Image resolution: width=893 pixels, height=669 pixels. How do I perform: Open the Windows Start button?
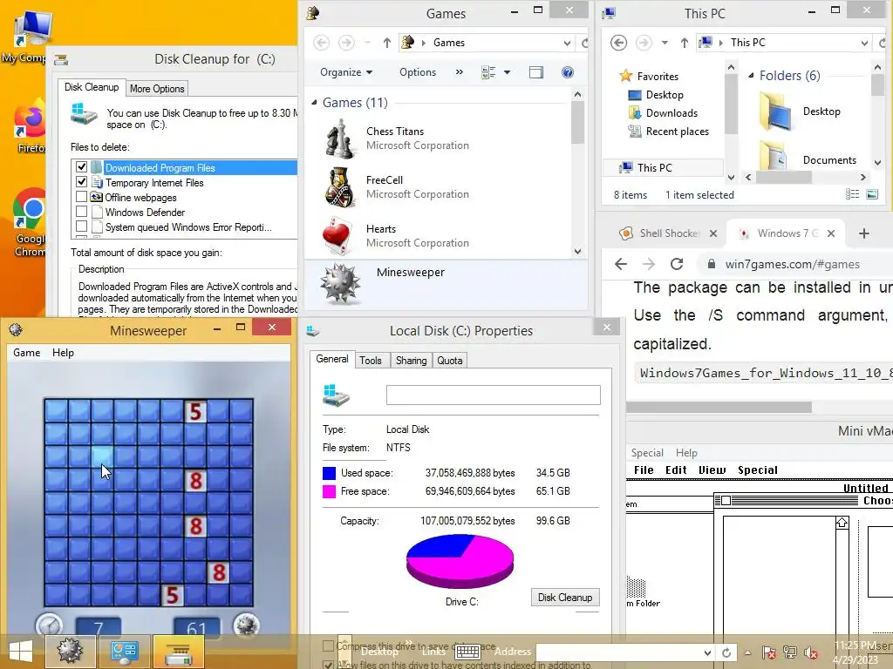tap(21, 652)
